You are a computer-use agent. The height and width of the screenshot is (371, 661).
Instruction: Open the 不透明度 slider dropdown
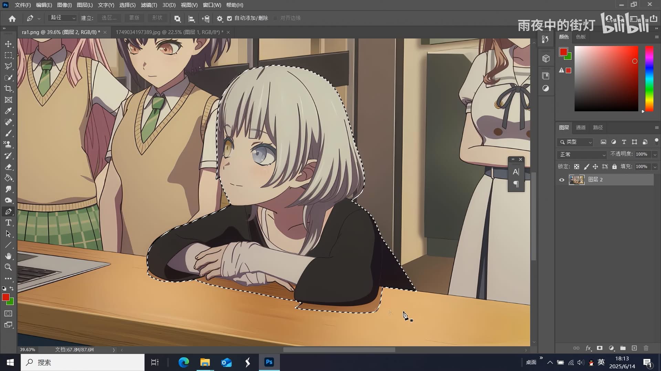tap(655, 154)
